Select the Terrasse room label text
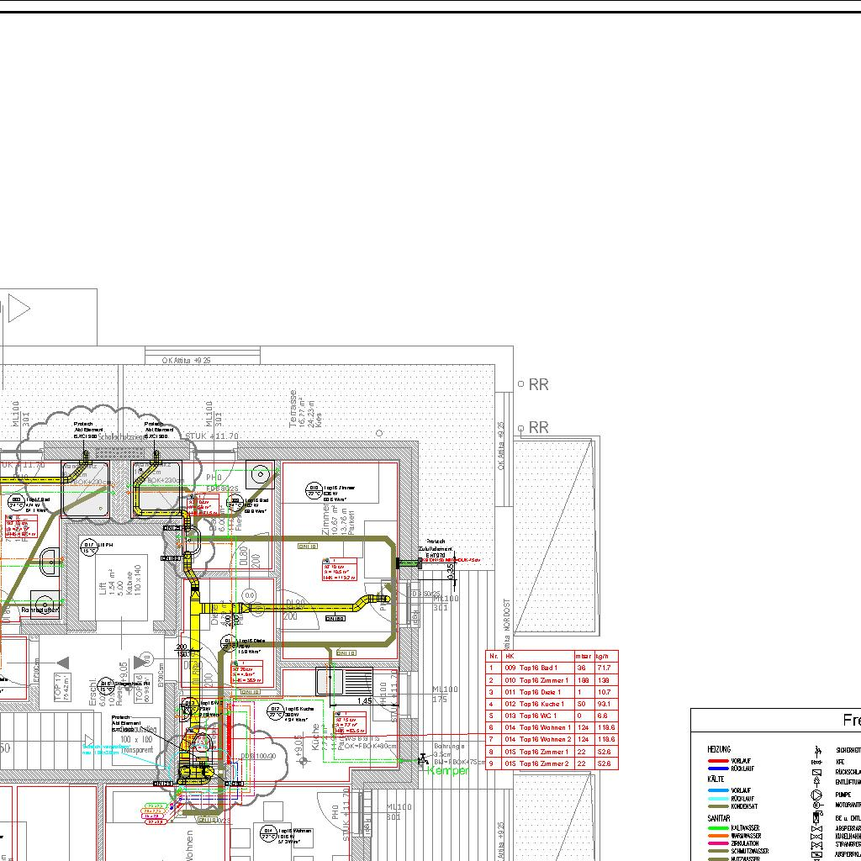Viewport: 861px width, 861px height. pos(293,408)
